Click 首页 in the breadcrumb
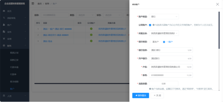The image size is (223, 102). click(x=40, y=4)
